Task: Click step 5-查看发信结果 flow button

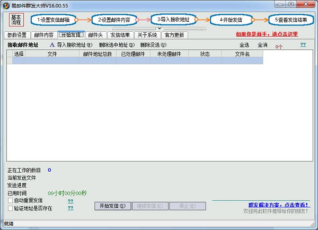Action: point(291,20)
